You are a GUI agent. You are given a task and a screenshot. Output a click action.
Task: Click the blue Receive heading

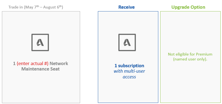coord(126,7)
